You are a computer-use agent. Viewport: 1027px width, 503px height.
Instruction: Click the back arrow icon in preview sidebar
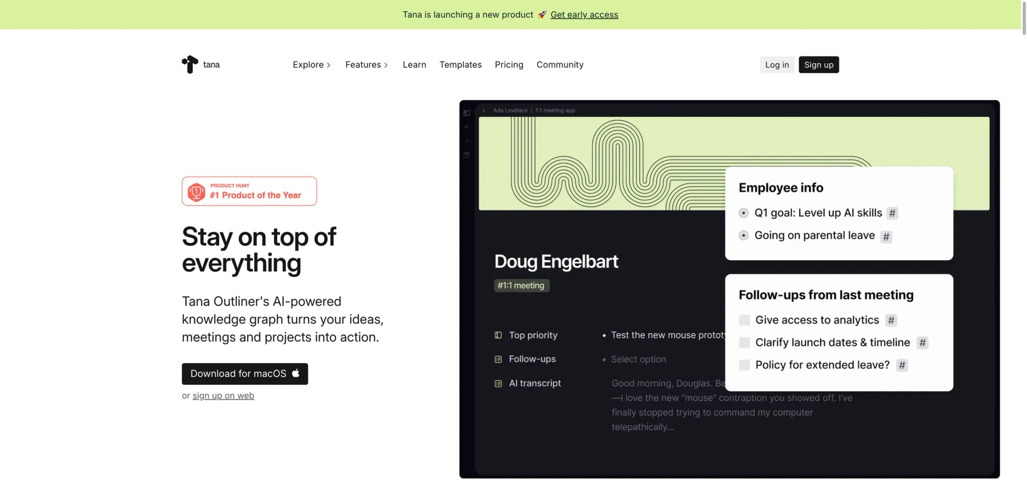467,127
